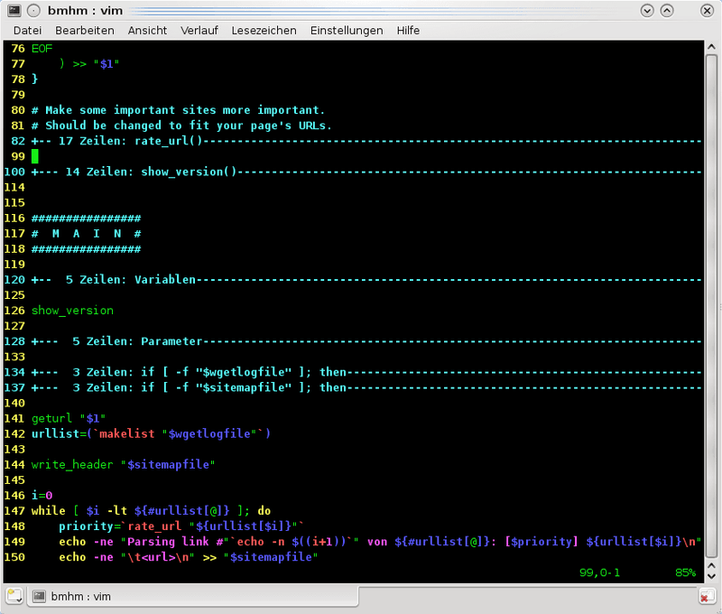Open the Hilfe menu
722x614 pixels.
[x=408, y=30]
